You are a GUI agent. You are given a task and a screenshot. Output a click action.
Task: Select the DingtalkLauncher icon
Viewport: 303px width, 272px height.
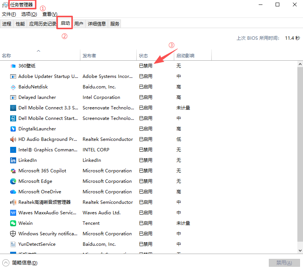click(x=13, y=129)
